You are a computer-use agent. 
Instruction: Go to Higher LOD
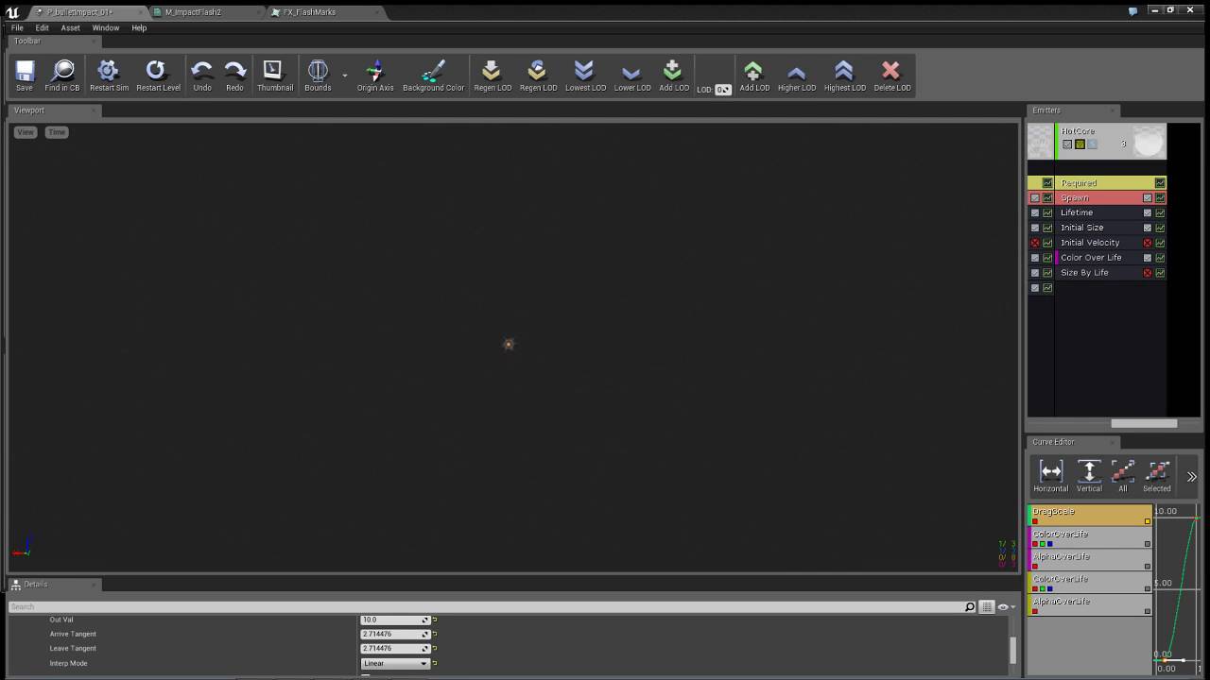(x=797, y=75)
